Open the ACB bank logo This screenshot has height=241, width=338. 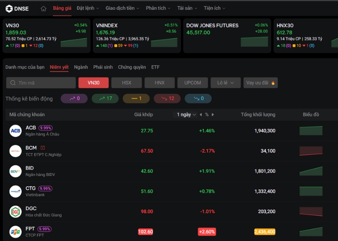point(15,131)
